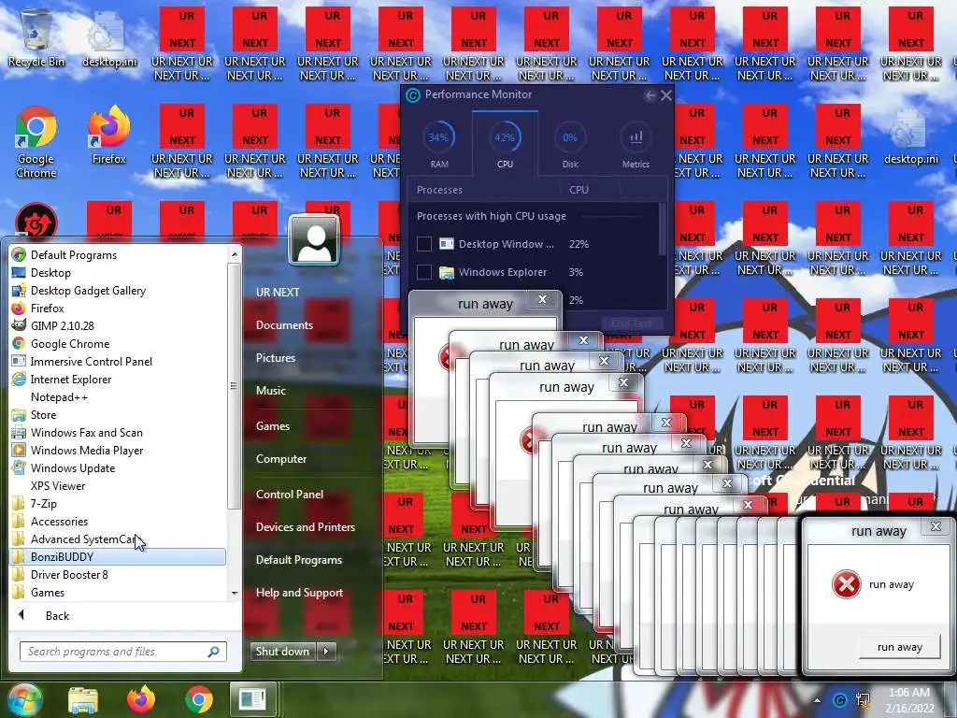Open Help and Support
Viewport: 957px width, 718px height.
click(299, 592)
